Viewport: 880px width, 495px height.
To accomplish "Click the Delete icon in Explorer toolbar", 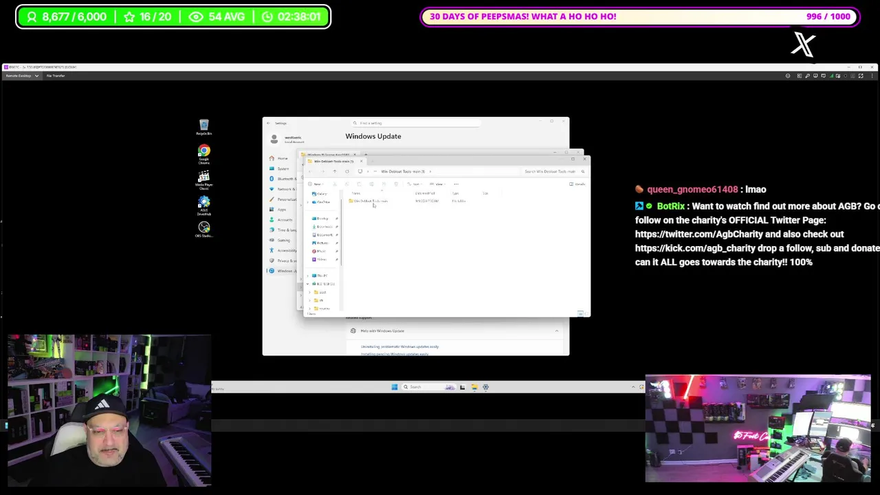I will (396, 184).
